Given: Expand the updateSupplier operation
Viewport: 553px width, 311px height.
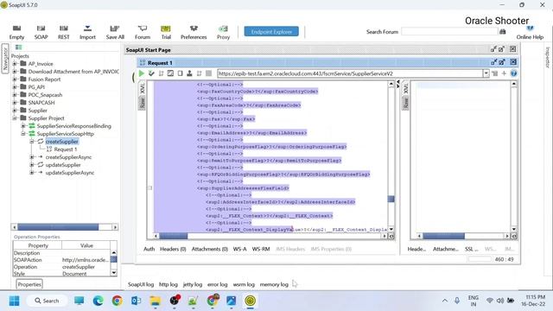Looking at the screenshot, I should [x=32, y=165].
